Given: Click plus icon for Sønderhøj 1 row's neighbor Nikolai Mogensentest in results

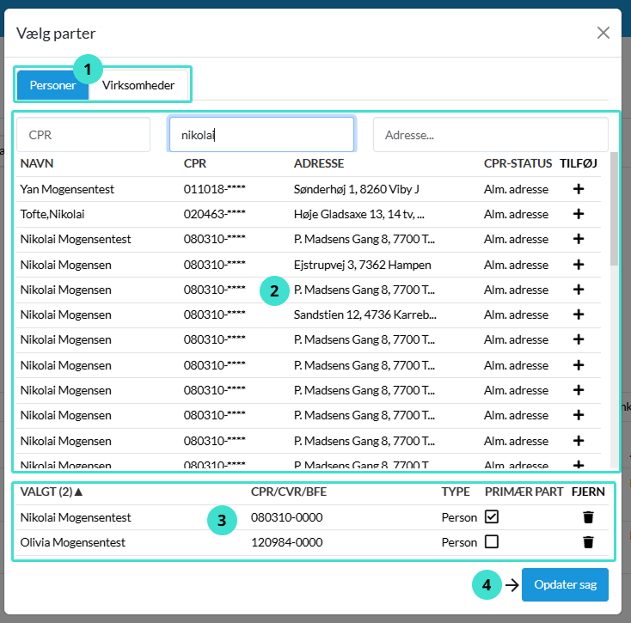Looking at the screenshot, I should click(x=578, y=239).
